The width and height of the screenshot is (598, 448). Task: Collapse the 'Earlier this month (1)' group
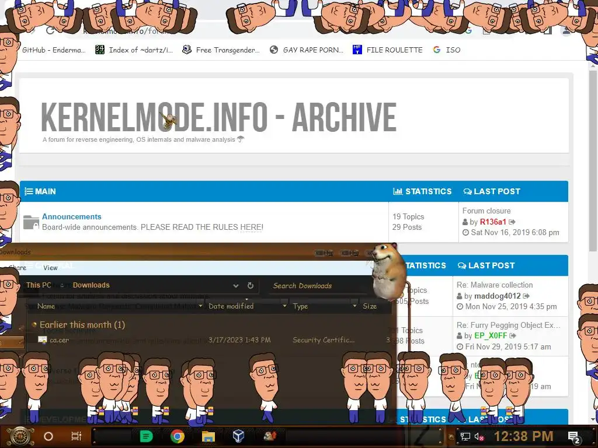click(x=34, y=324)
